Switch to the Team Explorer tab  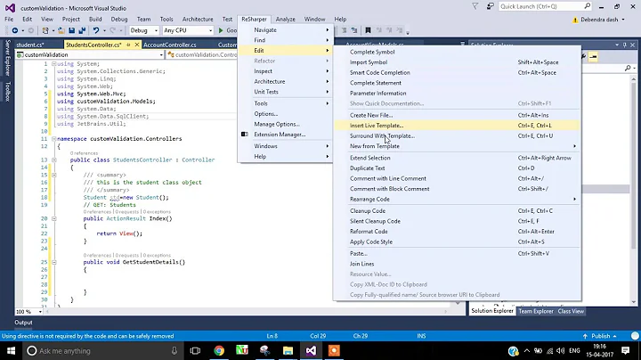(x=537, y=311)
